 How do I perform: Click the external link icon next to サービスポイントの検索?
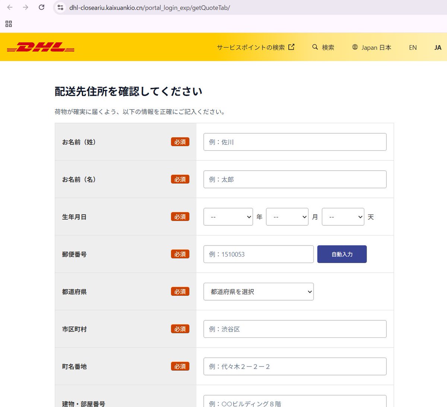[291, 47]
